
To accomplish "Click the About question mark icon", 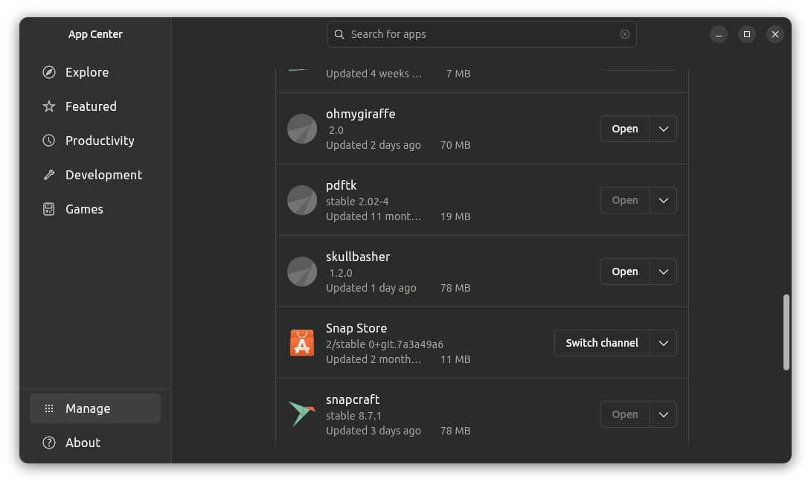I will point(49,443).
